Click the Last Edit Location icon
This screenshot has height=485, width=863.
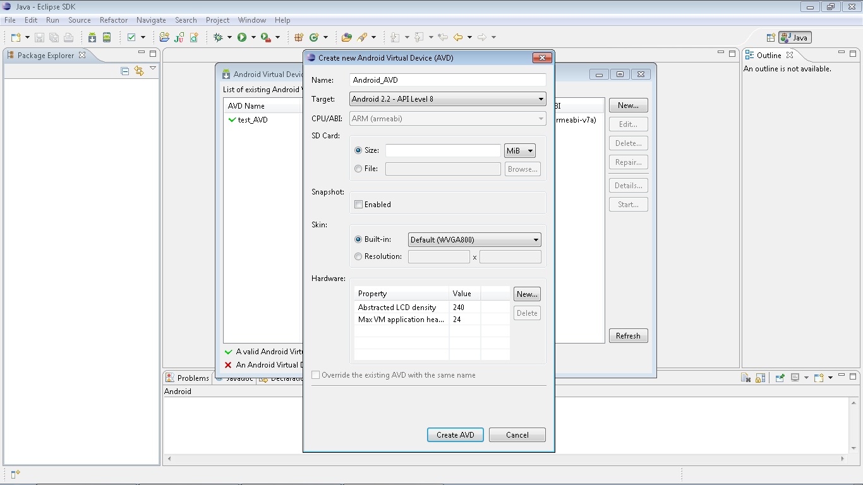click(x=443, y=37)
